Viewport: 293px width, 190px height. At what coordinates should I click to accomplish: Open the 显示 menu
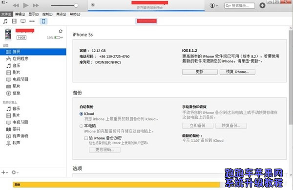[x=34, y=14]
